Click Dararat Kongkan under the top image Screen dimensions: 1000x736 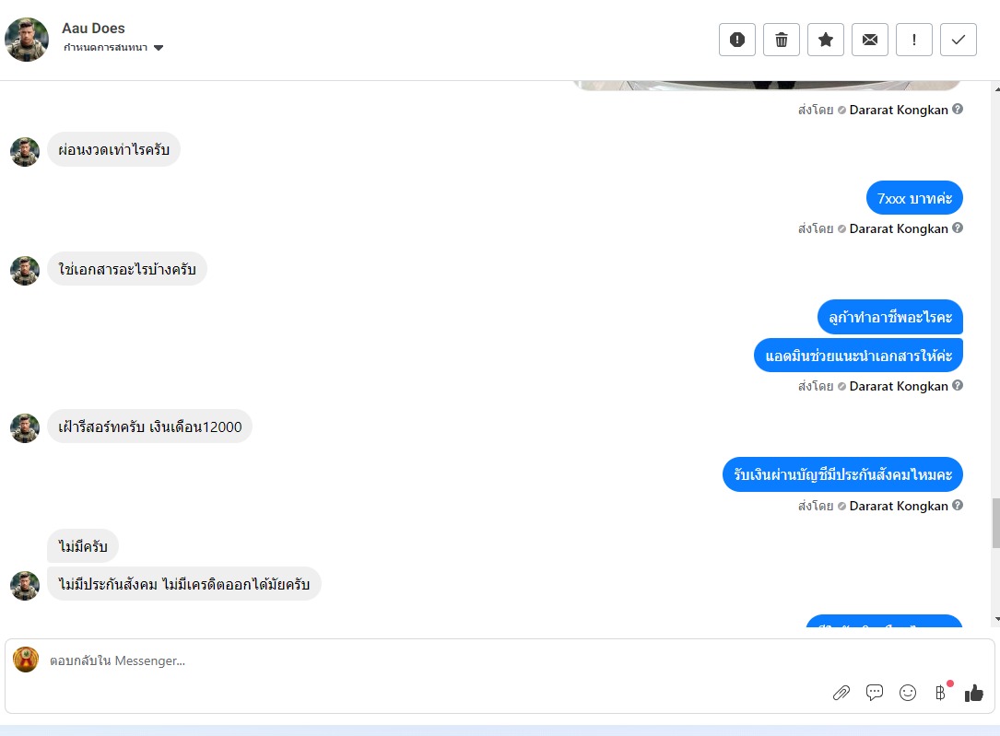[x=898, y=110]
